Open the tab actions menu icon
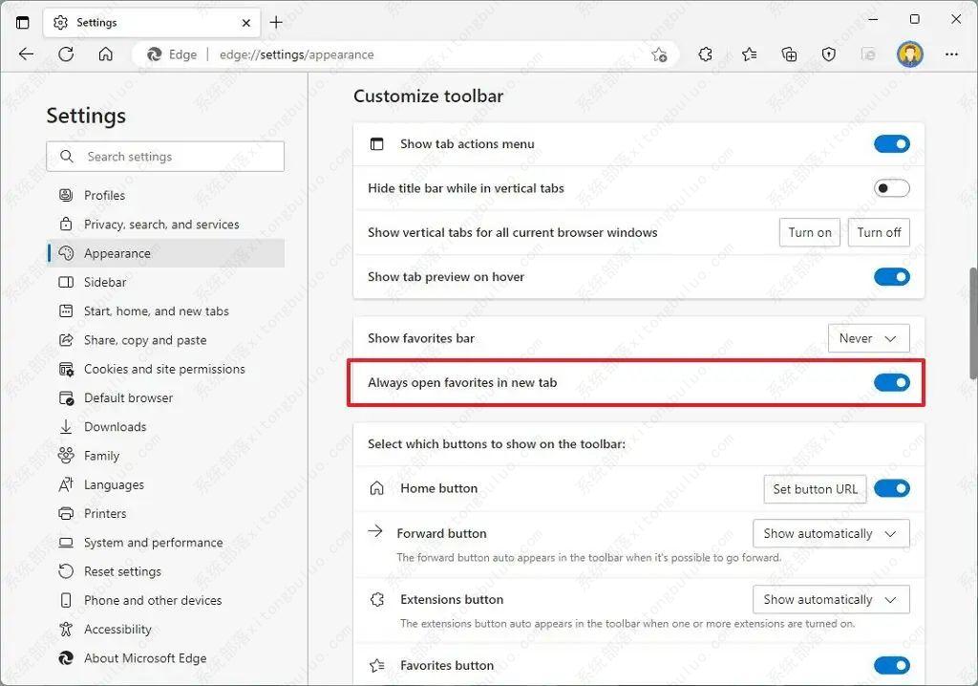The image size is (978, 686). (x=23, y=23)
